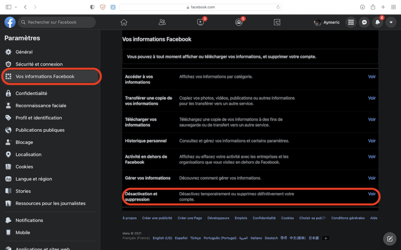The width and height of the screenshot is (401, 250).
Task: Click the plus button for more languages
Action: point(325,238)
